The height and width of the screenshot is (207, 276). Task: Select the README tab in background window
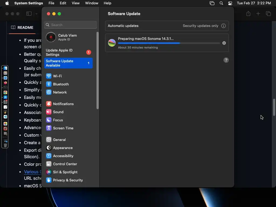[22, 27]
